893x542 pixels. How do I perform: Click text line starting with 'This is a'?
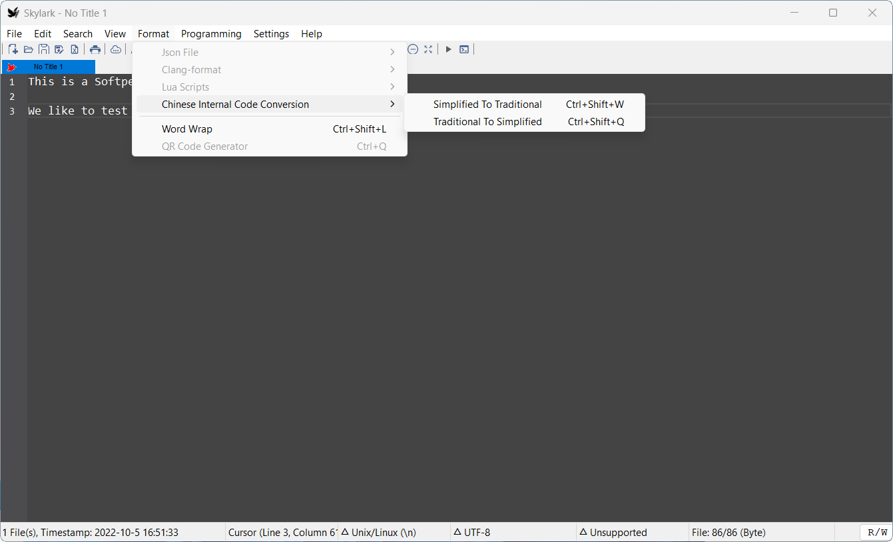click(x=80, y=81)
